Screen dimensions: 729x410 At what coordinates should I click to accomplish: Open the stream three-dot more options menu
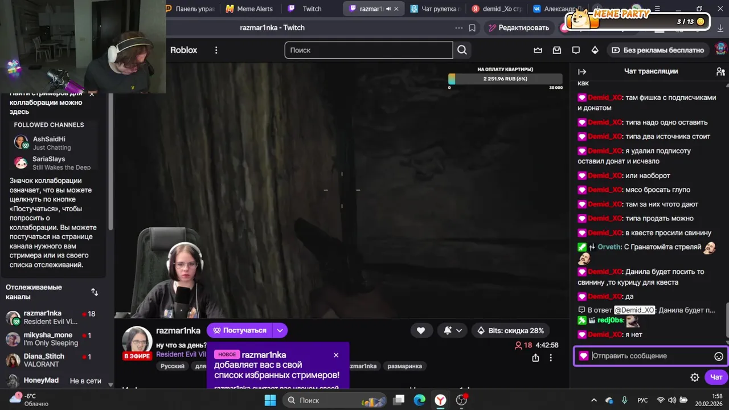pyautogui.click(x=551, y=358)
